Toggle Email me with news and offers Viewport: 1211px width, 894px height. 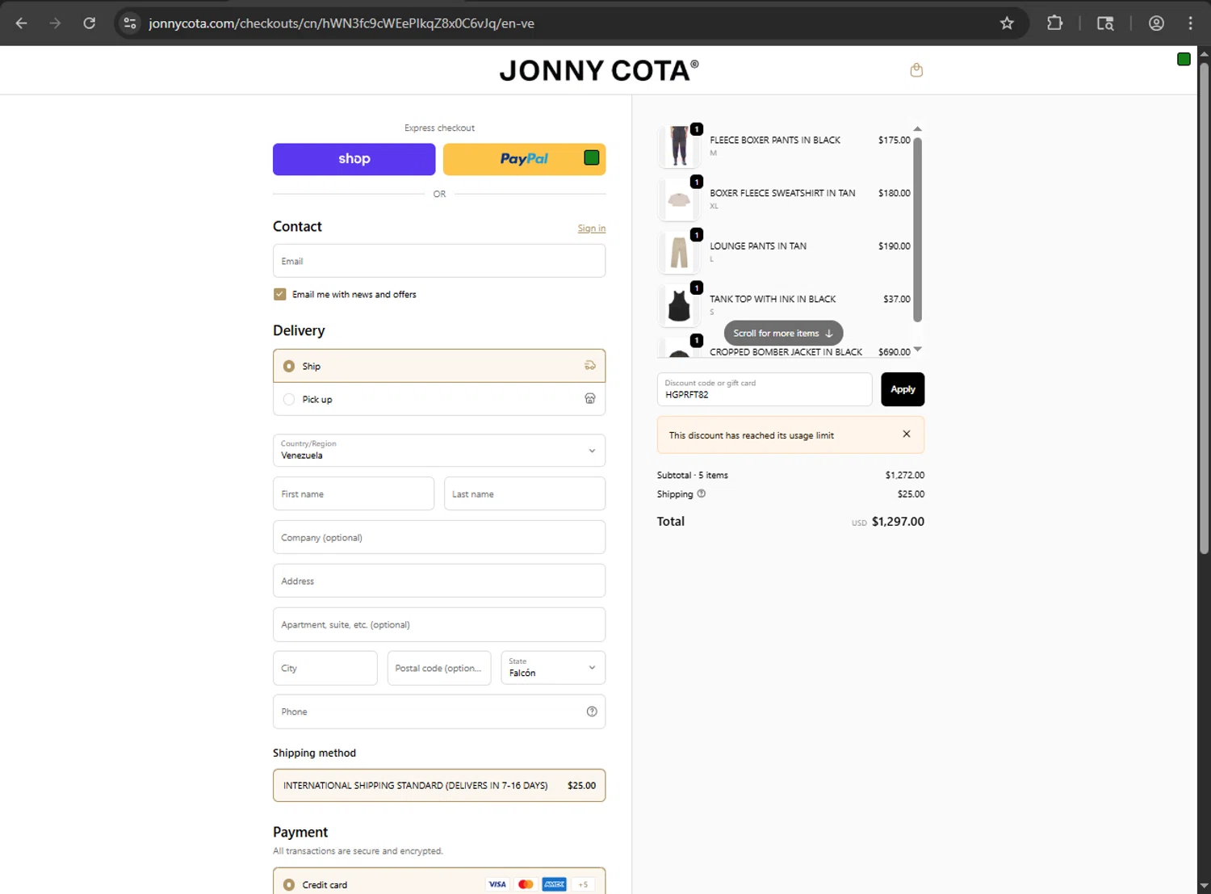280,294
